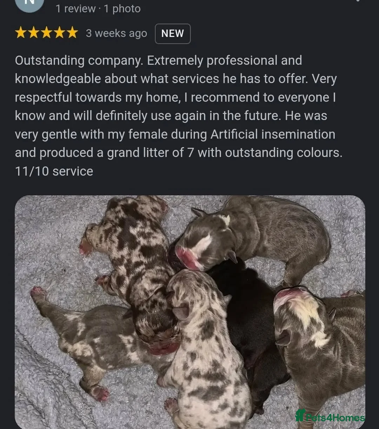Click the Pets4Homes watermark text

[335, 417]
